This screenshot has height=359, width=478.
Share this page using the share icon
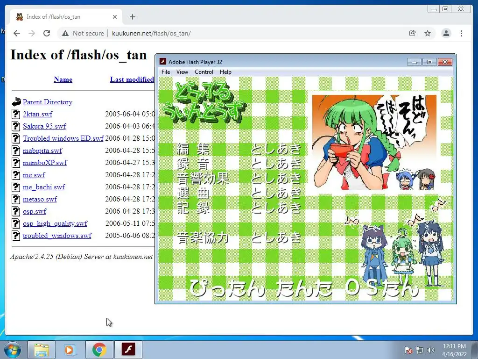tap(413, 33)
